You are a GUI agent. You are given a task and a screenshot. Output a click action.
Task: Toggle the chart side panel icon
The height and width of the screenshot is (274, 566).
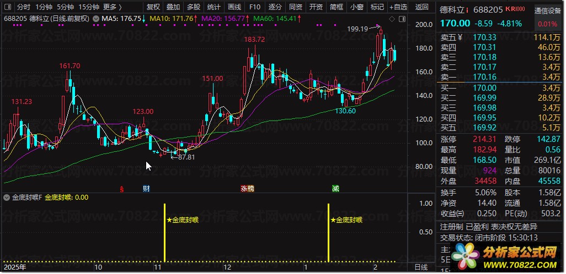pyautogui.click(x=402, y=19)
